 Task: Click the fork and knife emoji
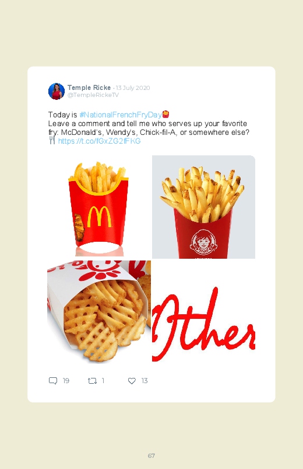52,140
